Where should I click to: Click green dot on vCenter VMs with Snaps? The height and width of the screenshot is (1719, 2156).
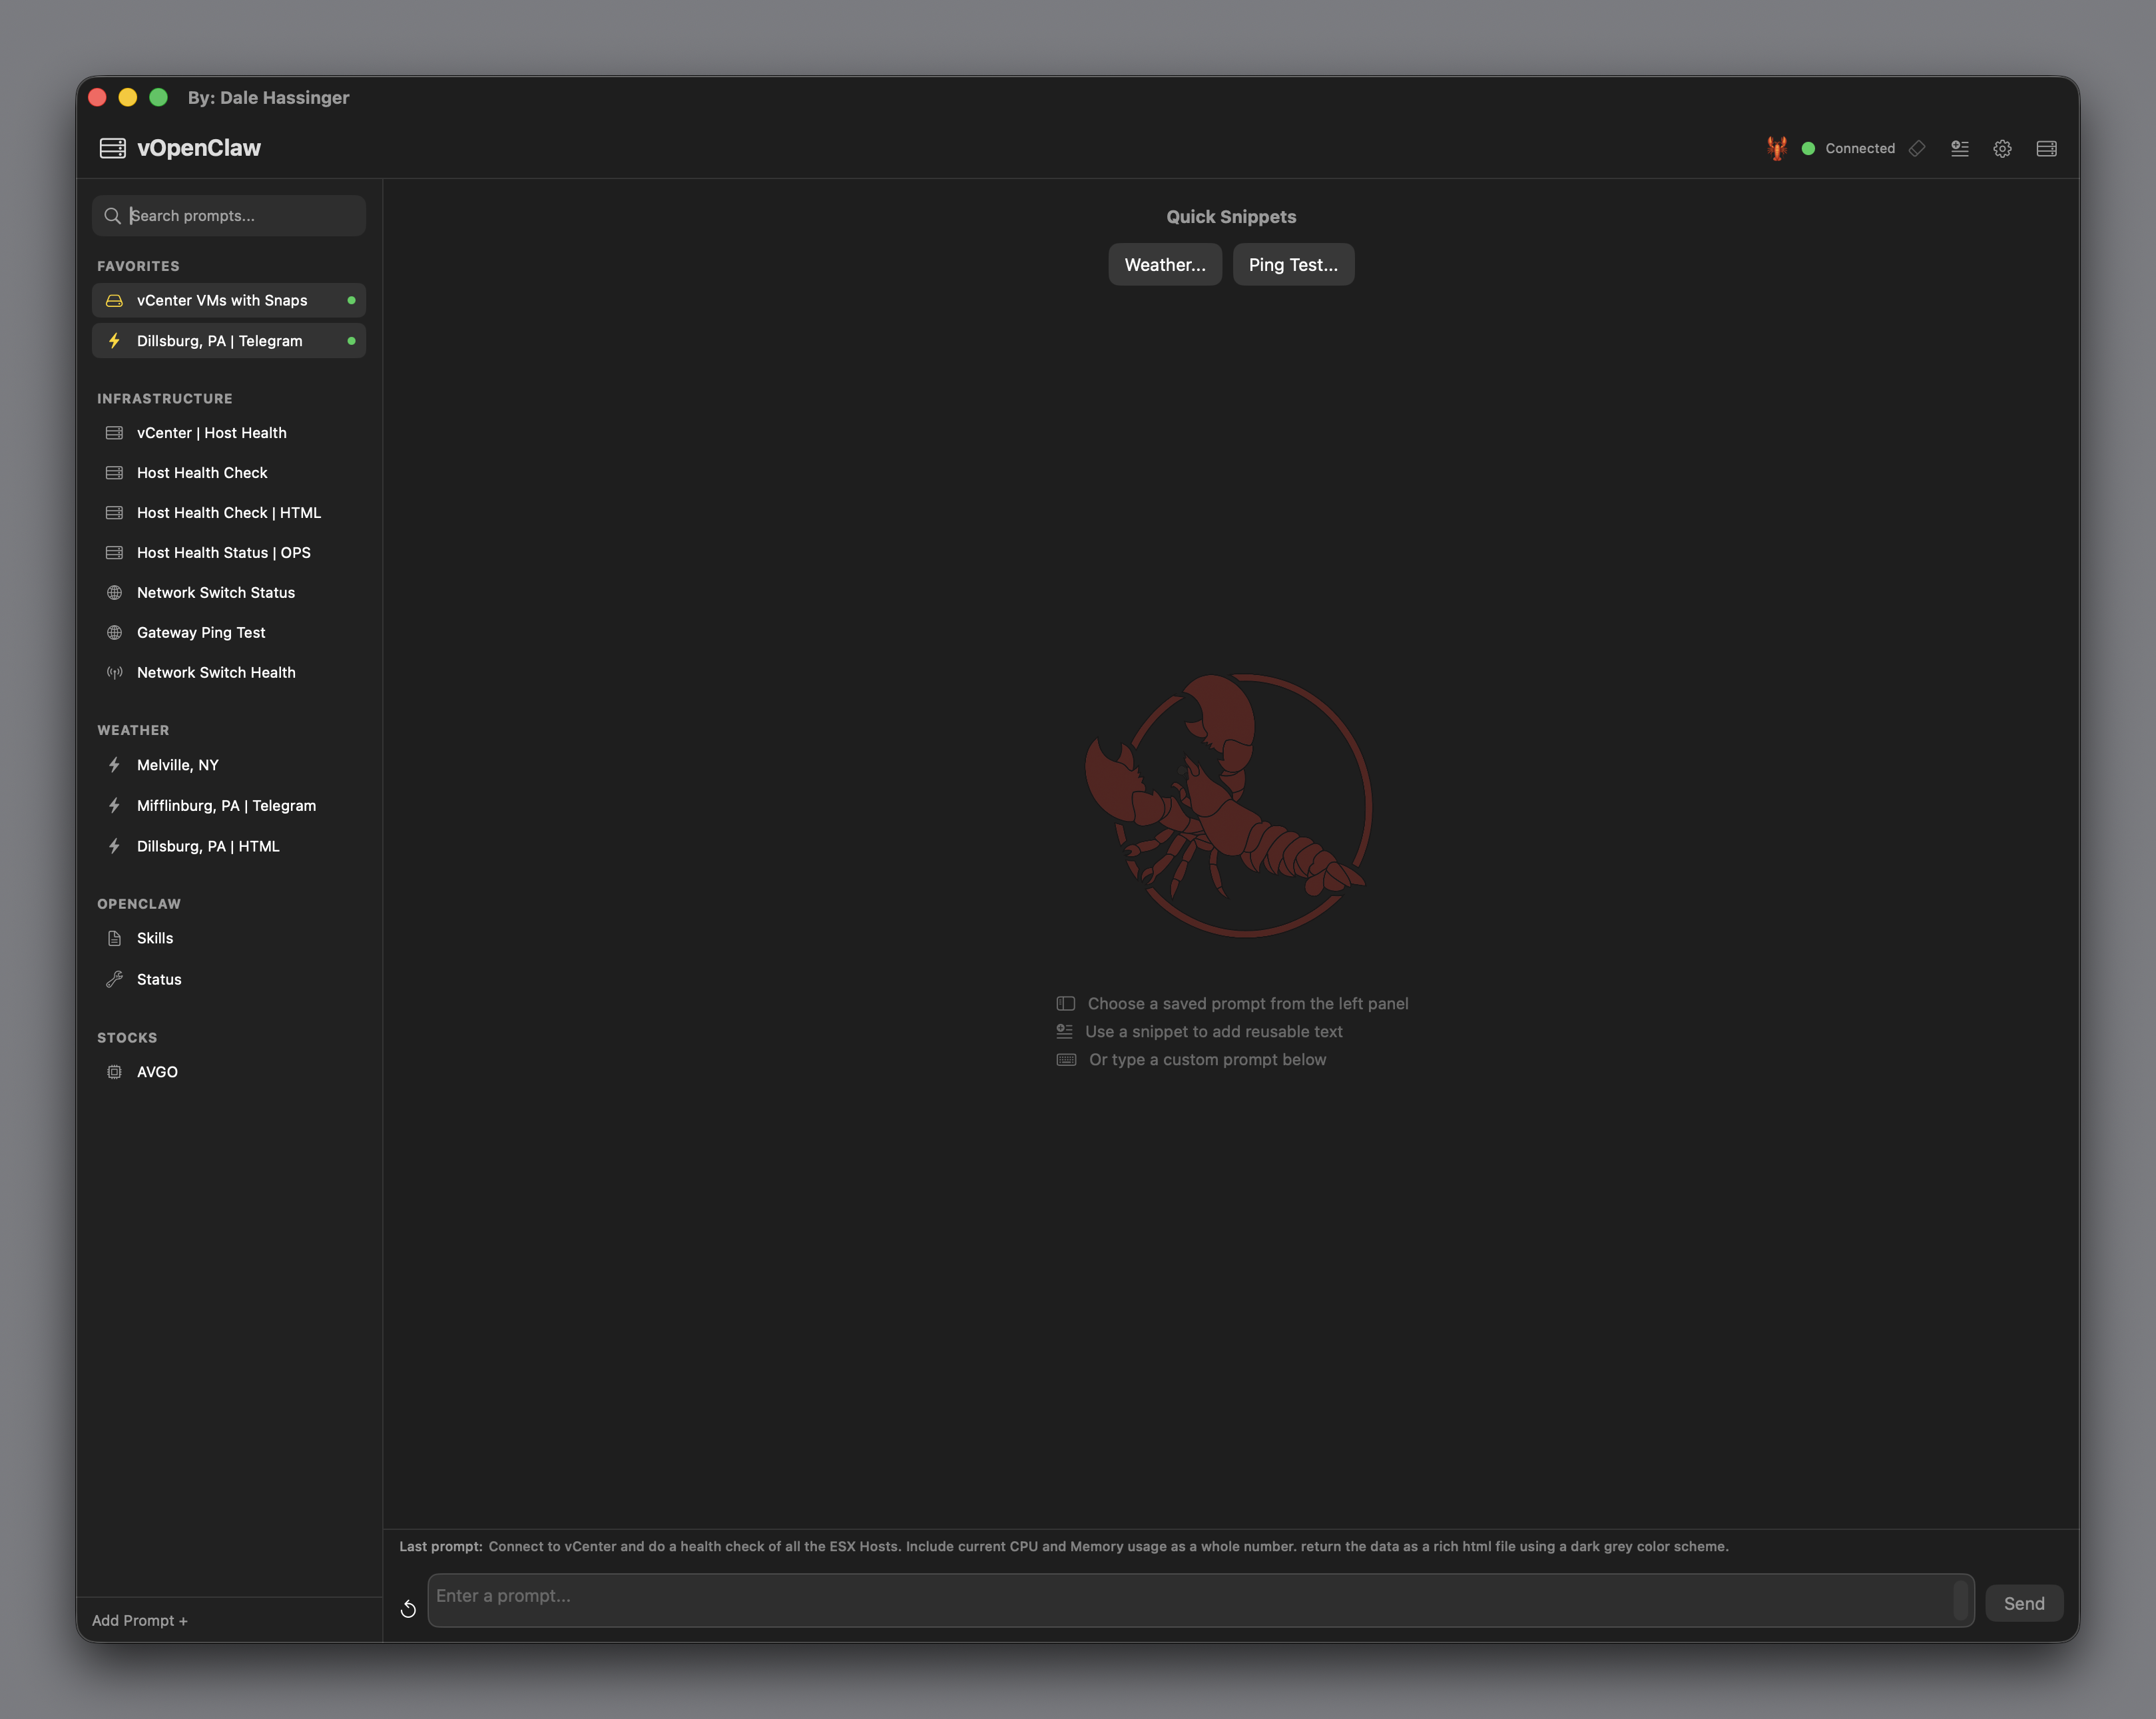[351, 300]
